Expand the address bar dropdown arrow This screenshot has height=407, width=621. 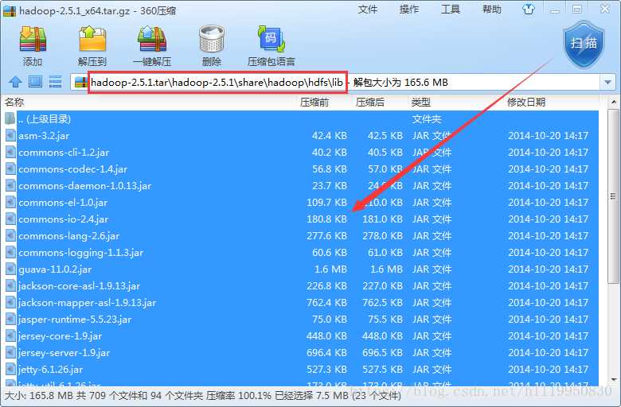coord(607,83)
